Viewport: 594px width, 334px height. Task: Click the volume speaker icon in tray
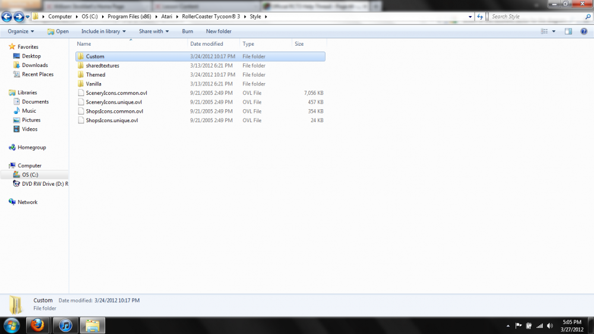click(549, 326)
